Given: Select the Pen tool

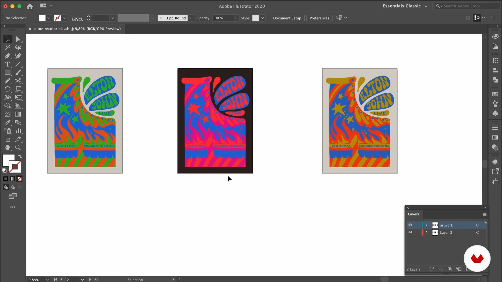Looking at the screenshot, I should coord(7,56).
